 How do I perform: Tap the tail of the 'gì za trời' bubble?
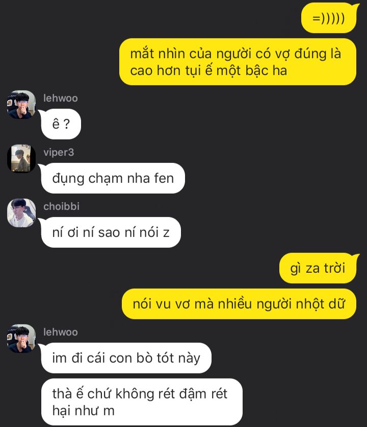point(356,257)
